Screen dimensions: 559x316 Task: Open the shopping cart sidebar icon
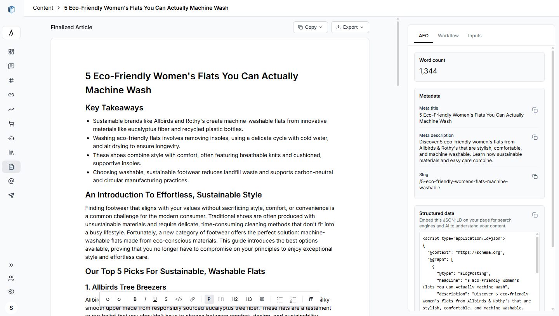11,124
